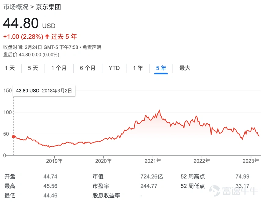Select the active 5 年 tab
Screen dimensions: 264x202
(x=161, y=68)
